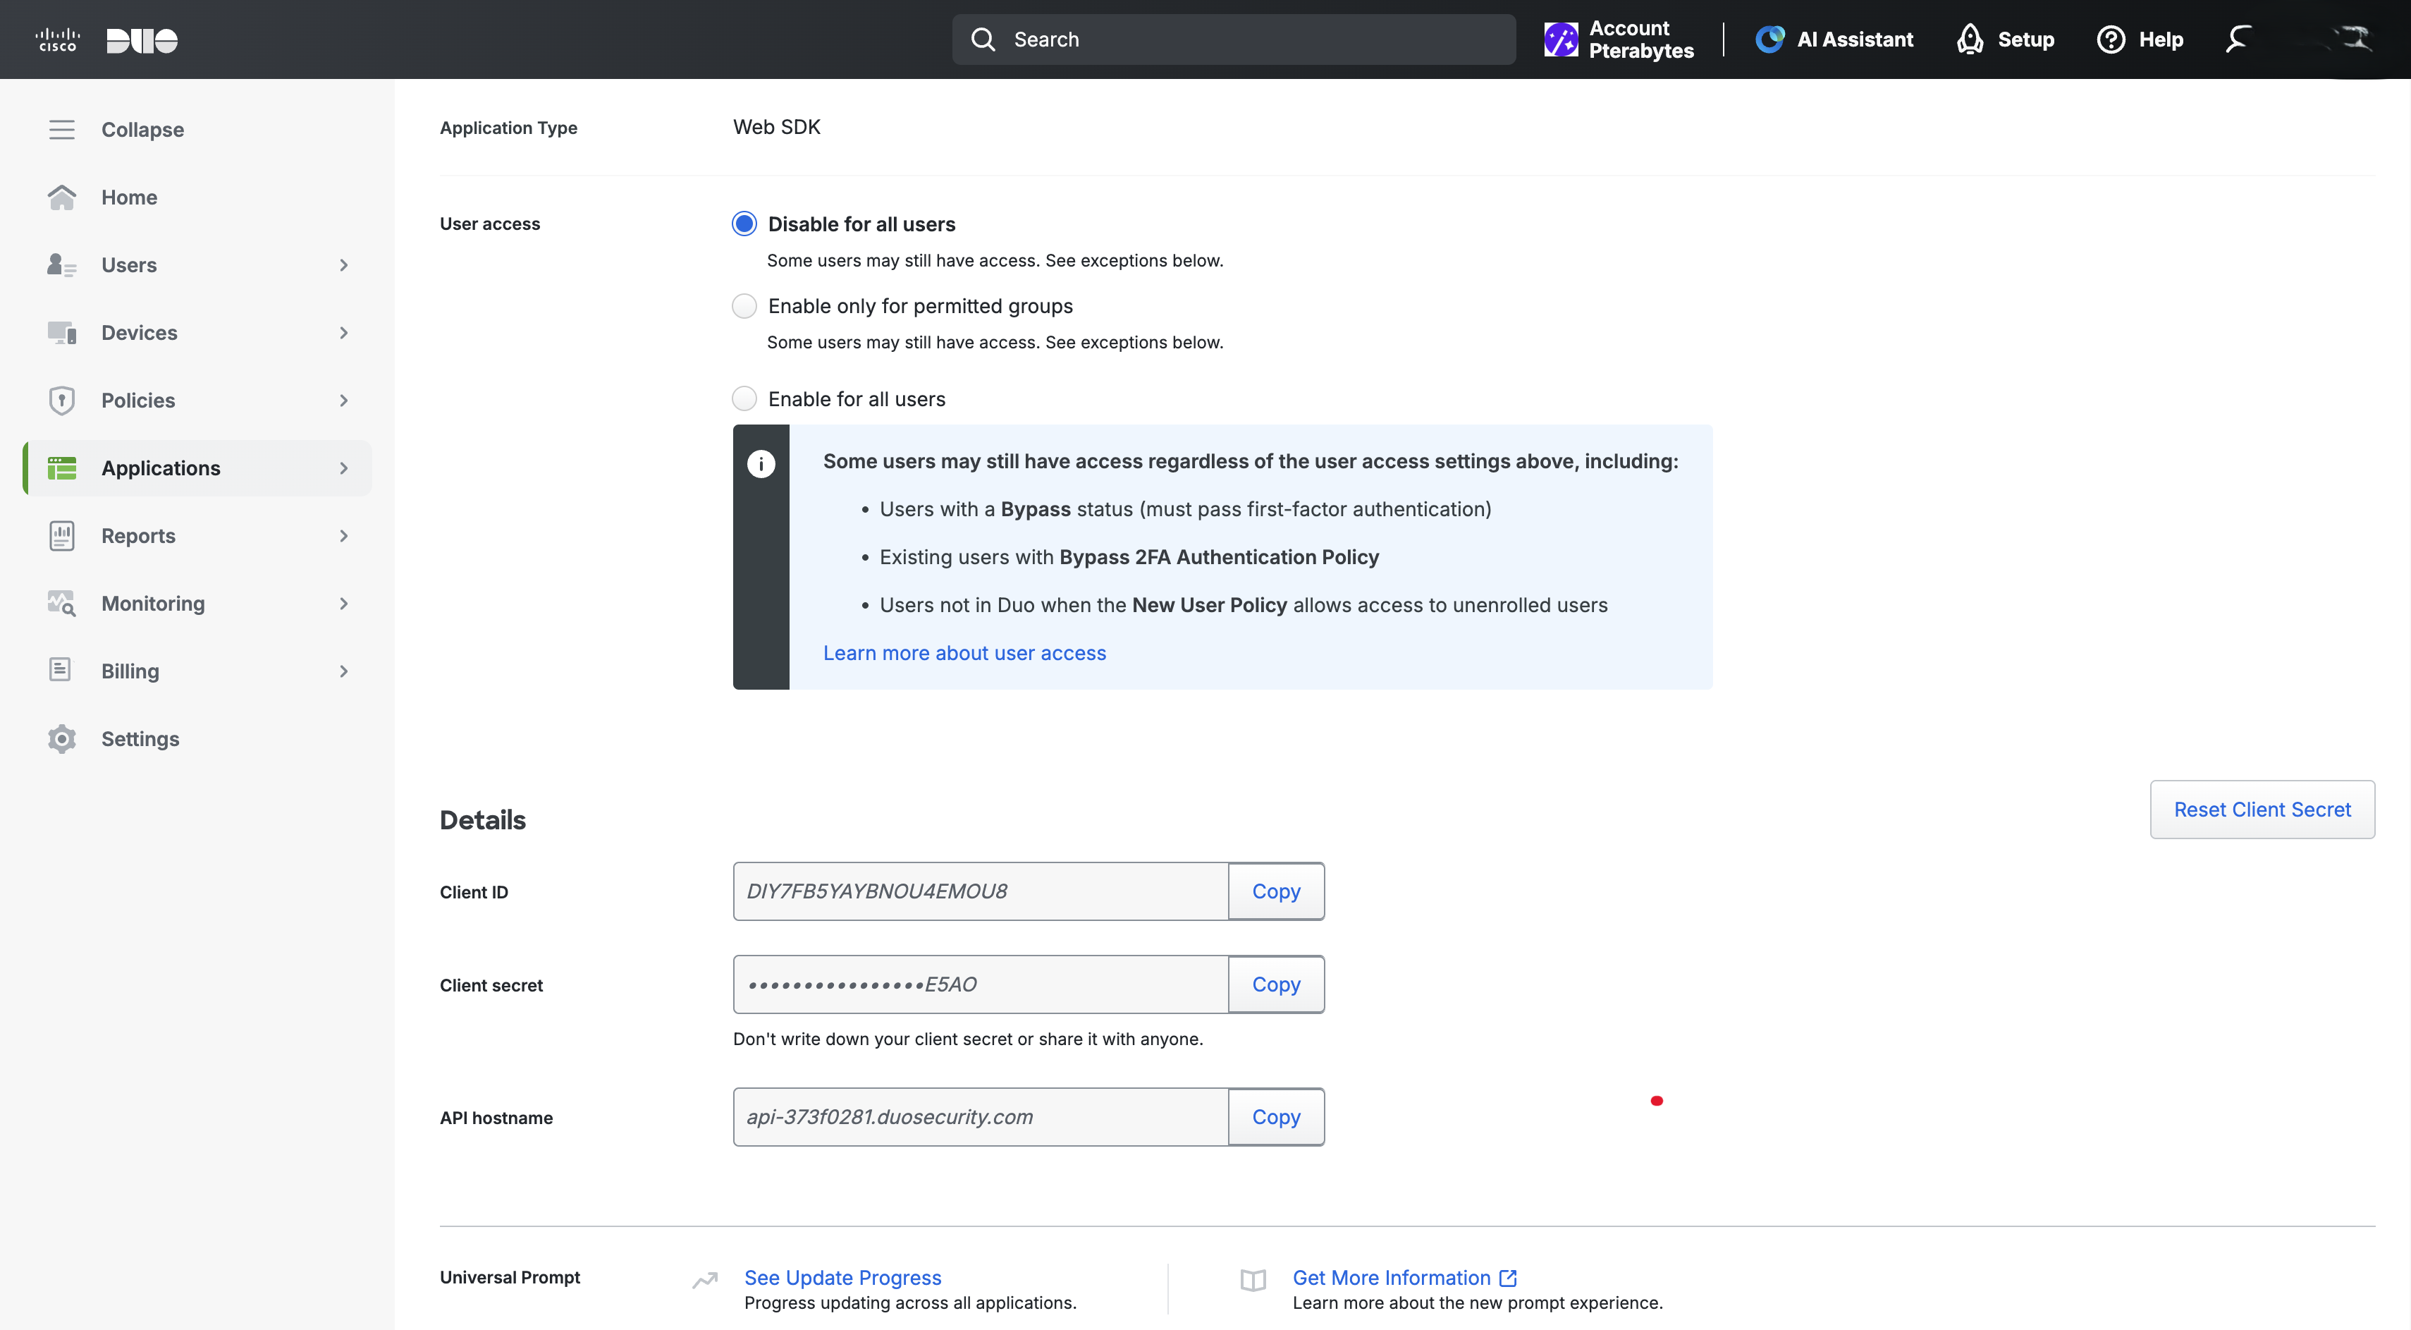Viewport: 2411px width, 1330px height.
Task: Click the Collapse hamburger icon
Action: [62, 129]
